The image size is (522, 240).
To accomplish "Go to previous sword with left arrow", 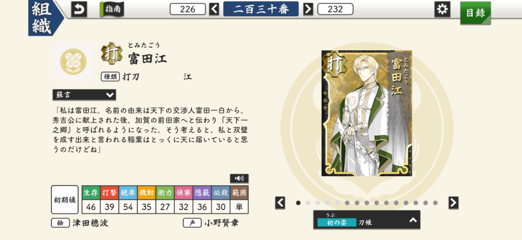I will 214,9.
